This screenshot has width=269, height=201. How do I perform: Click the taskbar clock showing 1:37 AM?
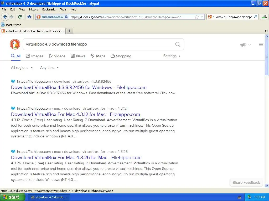(x=259, y=197)
